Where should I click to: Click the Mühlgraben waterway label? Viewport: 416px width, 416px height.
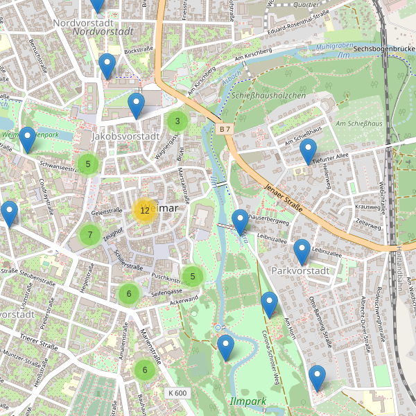[335, 46]
